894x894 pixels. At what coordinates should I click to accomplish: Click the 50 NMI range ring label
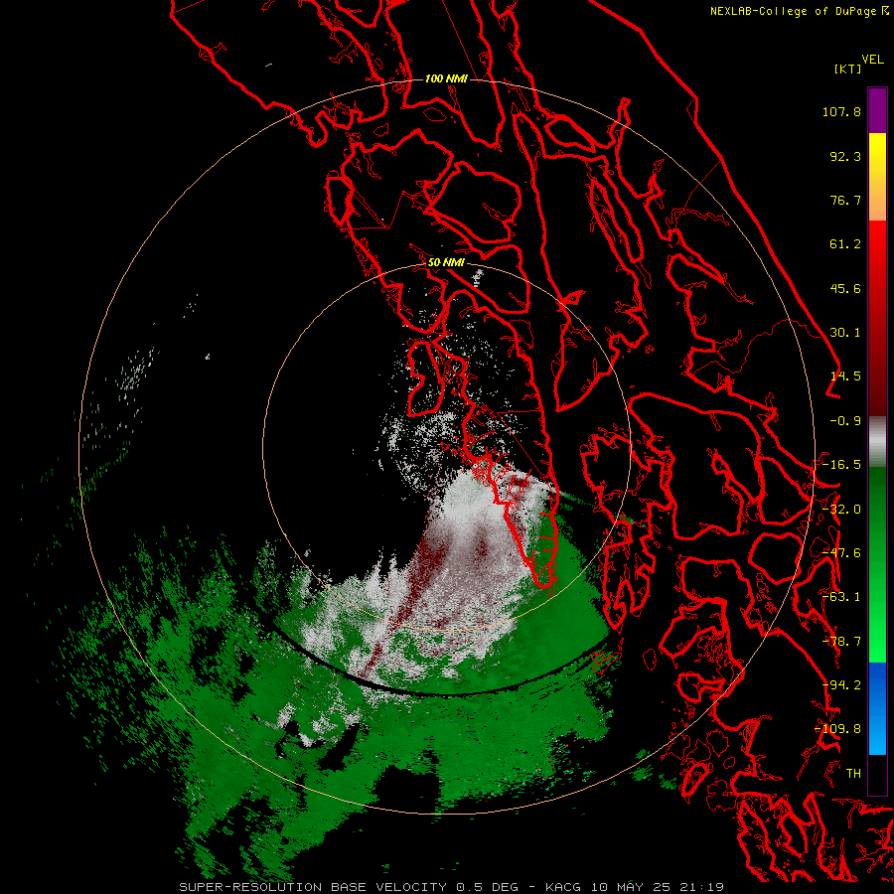[446, 262]
